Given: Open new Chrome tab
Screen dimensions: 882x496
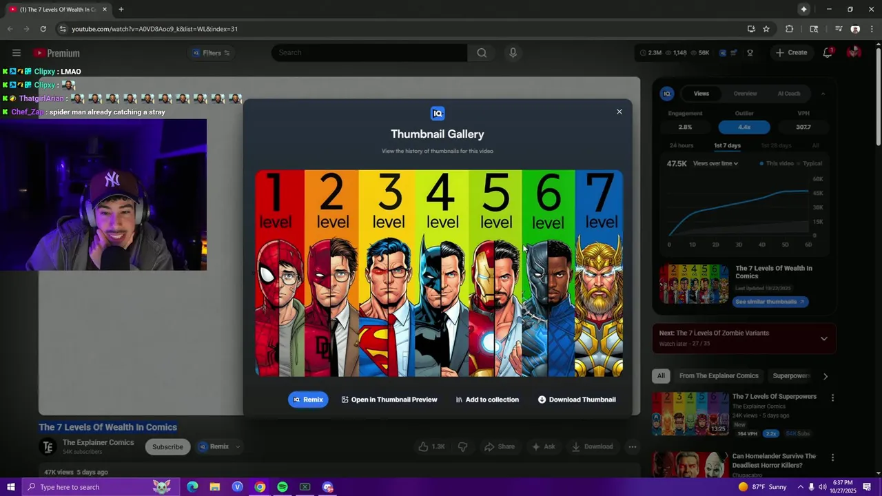Looking at the screenshot, I should (x=121, y=10).
